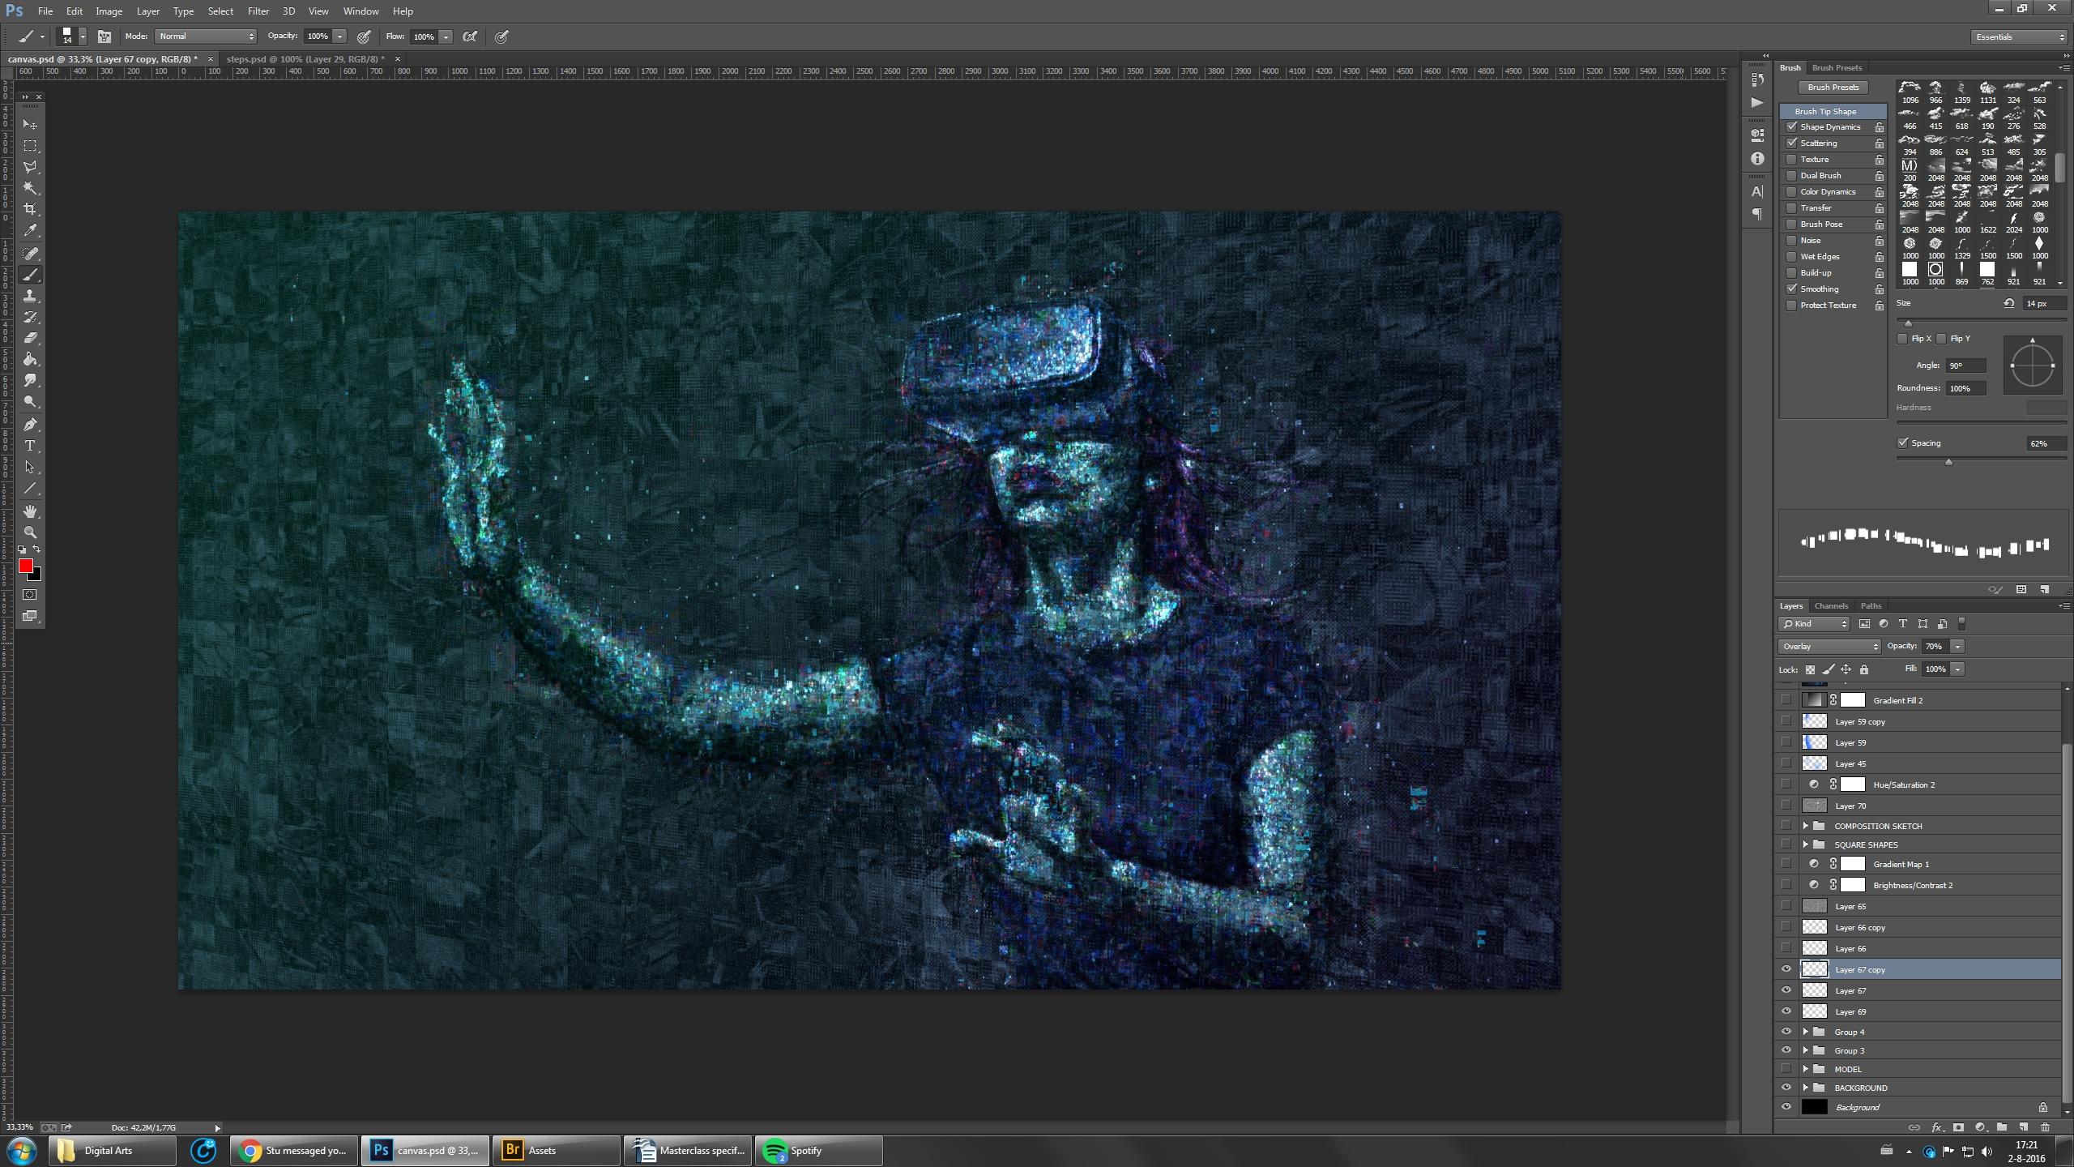Toggle Quick Mask mode icon
This screenshot has height=1167, width=2074.
pyautogui.click(x=30, y=595)
